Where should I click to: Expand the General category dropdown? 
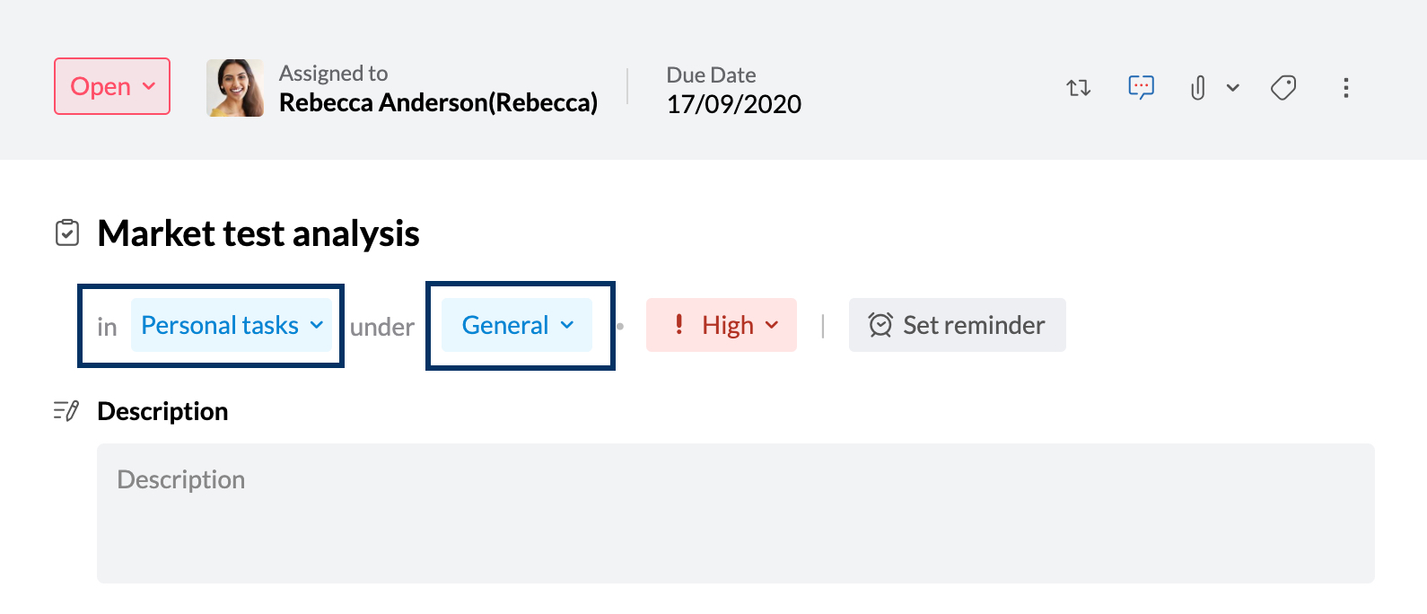517,325
